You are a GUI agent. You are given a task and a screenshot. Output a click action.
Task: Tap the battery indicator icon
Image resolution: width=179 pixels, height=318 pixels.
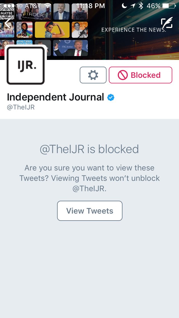169,6
